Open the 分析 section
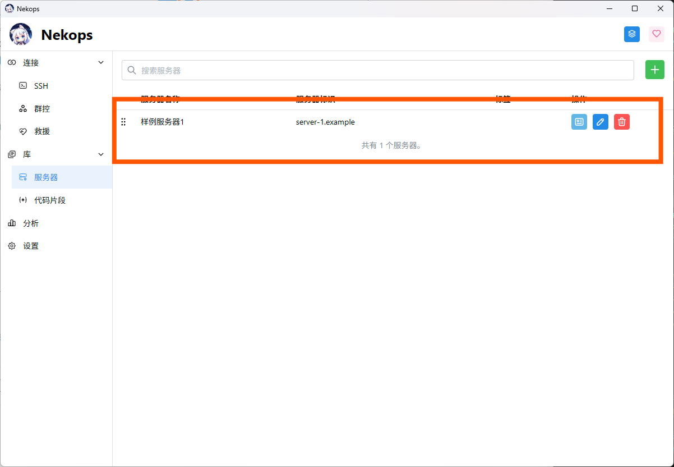 click(x=31, y=223)
